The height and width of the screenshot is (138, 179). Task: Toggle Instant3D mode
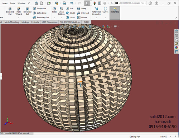point(115,13)
